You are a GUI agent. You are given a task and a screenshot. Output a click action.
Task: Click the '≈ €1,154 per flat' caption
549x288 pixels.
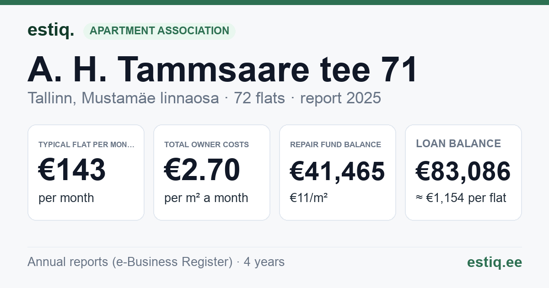pos(461,198)
